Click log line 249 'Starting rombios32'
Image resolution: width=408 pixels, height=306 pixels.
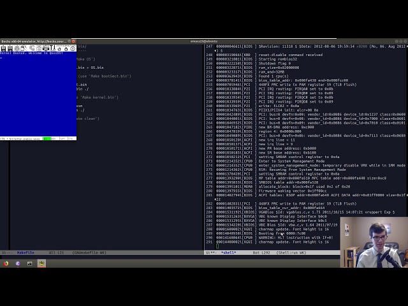[278, 59]
